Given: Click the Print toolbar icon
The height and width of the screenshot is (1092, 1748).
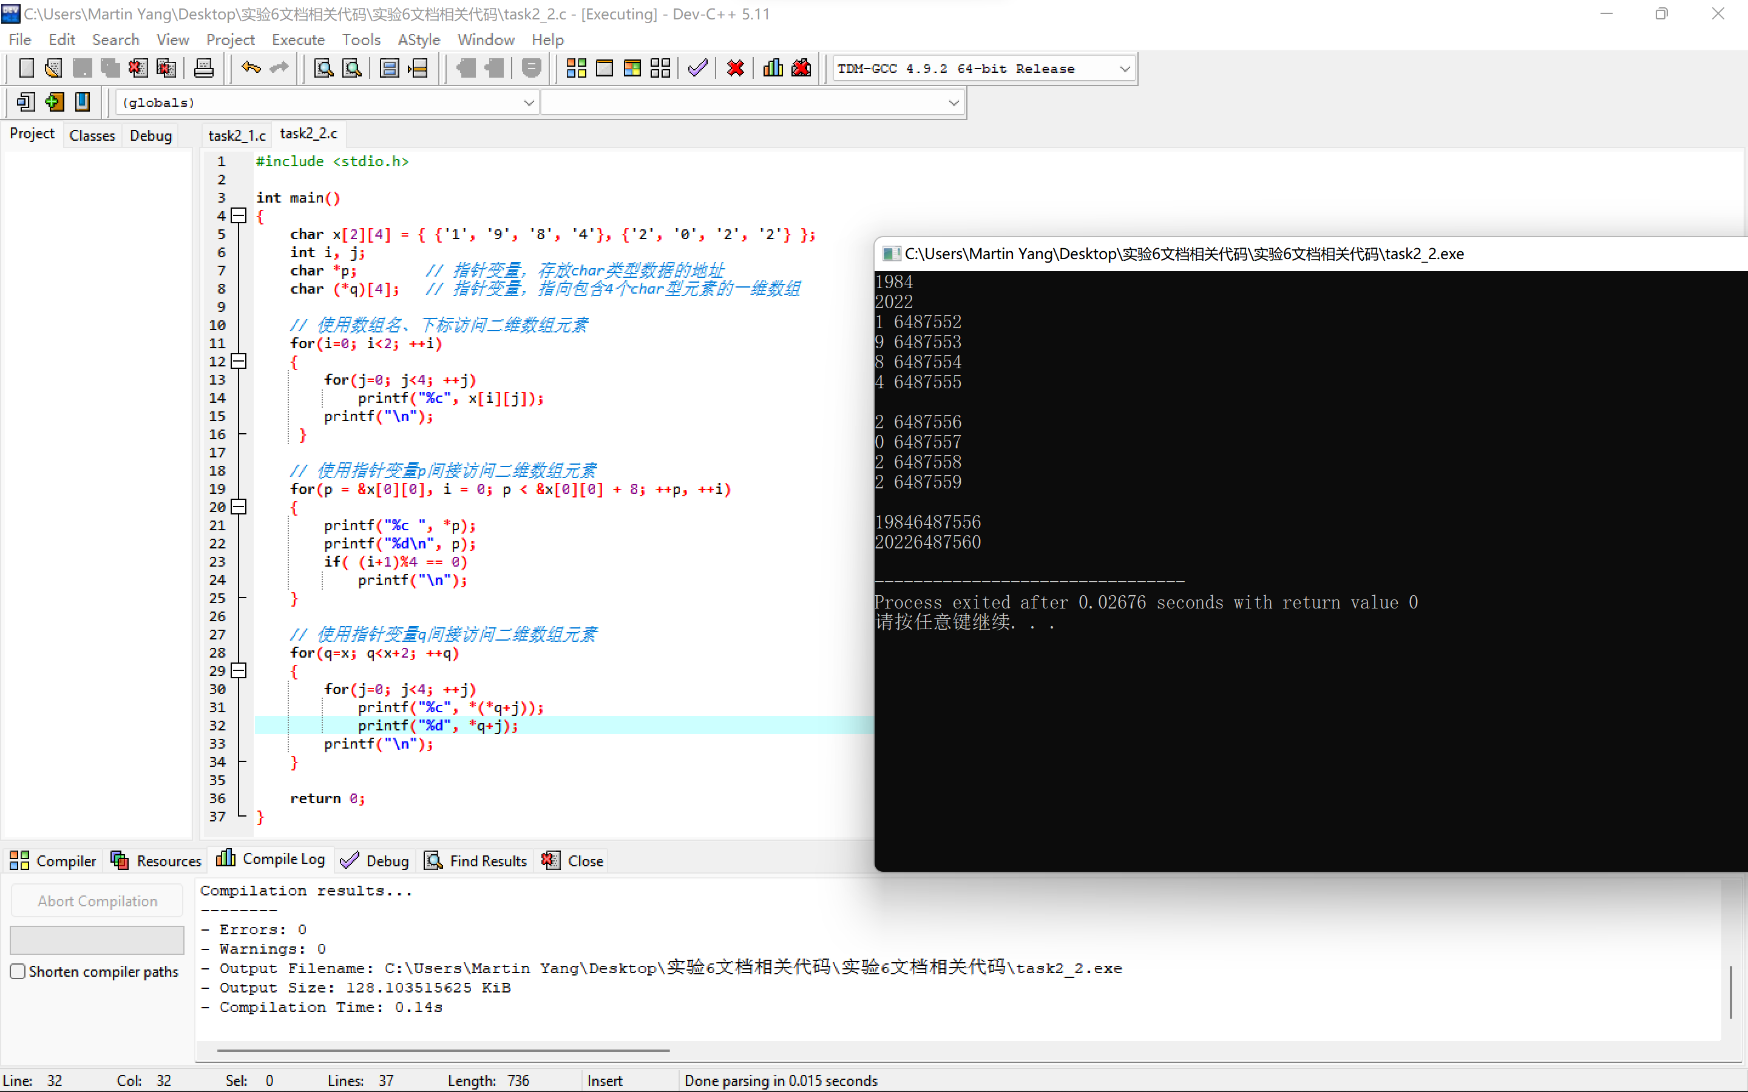Looking at the screenshot, I should [204, 69].
